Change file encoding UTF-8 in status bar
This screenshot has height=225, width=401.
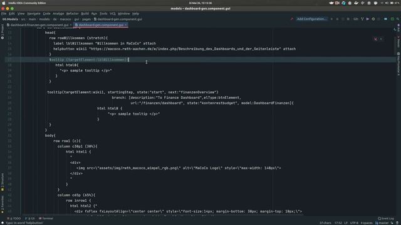[x=354, y=223]
